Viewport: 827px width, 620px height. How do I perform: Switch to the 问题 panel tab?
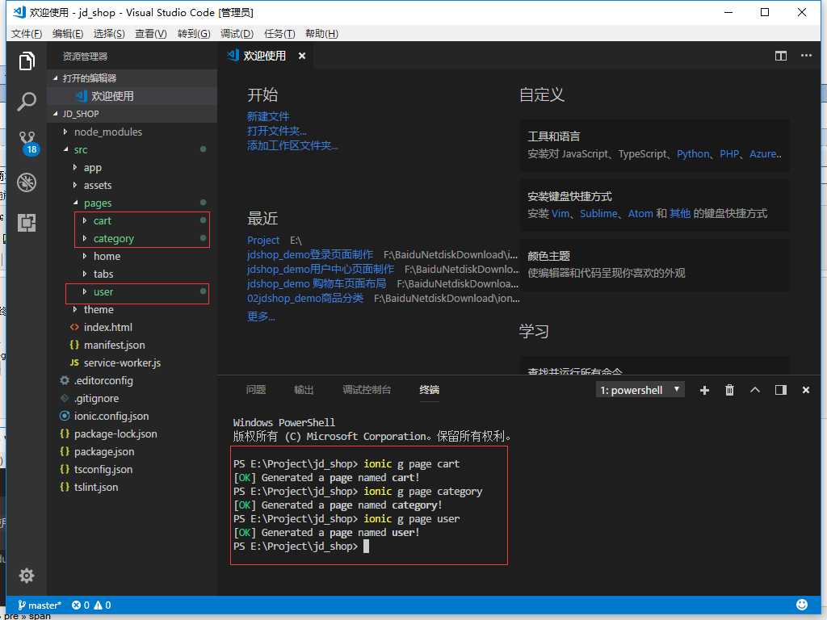[x=256, y=390]
